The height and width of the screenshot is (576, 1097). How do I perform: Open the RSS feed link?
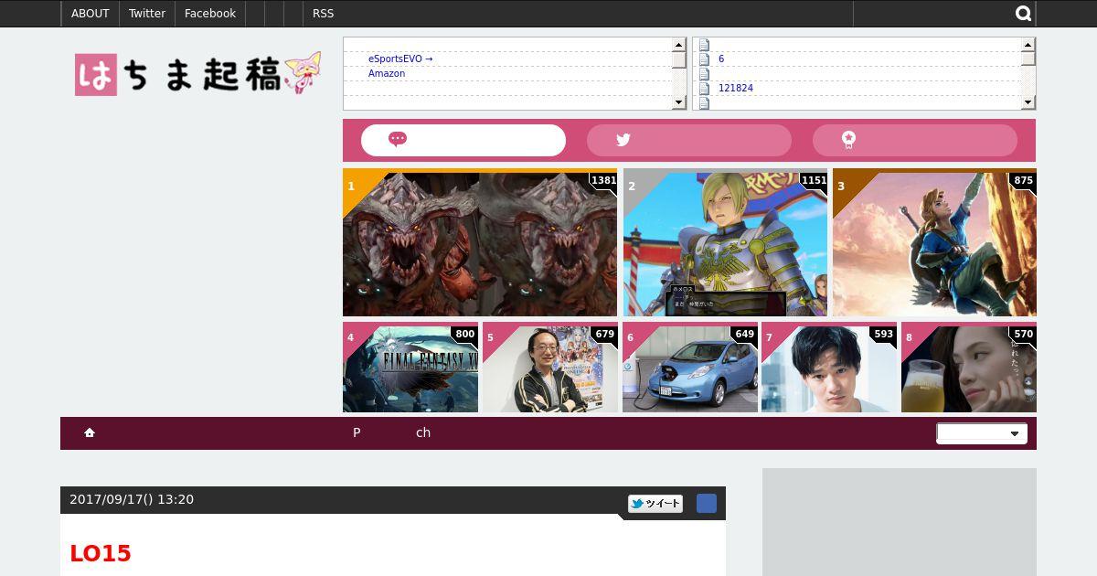pos(323,14)
